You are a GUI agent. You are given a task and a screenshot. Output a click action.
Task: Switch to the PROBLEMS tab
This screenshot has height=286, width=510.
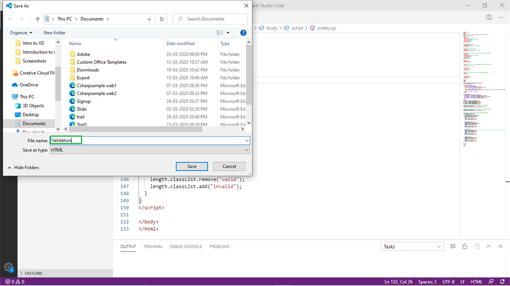pos(219,247)
